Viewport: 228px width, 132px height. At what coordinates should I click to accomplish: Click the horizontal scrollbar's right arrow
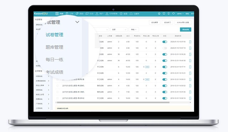[x=190, y=102]
